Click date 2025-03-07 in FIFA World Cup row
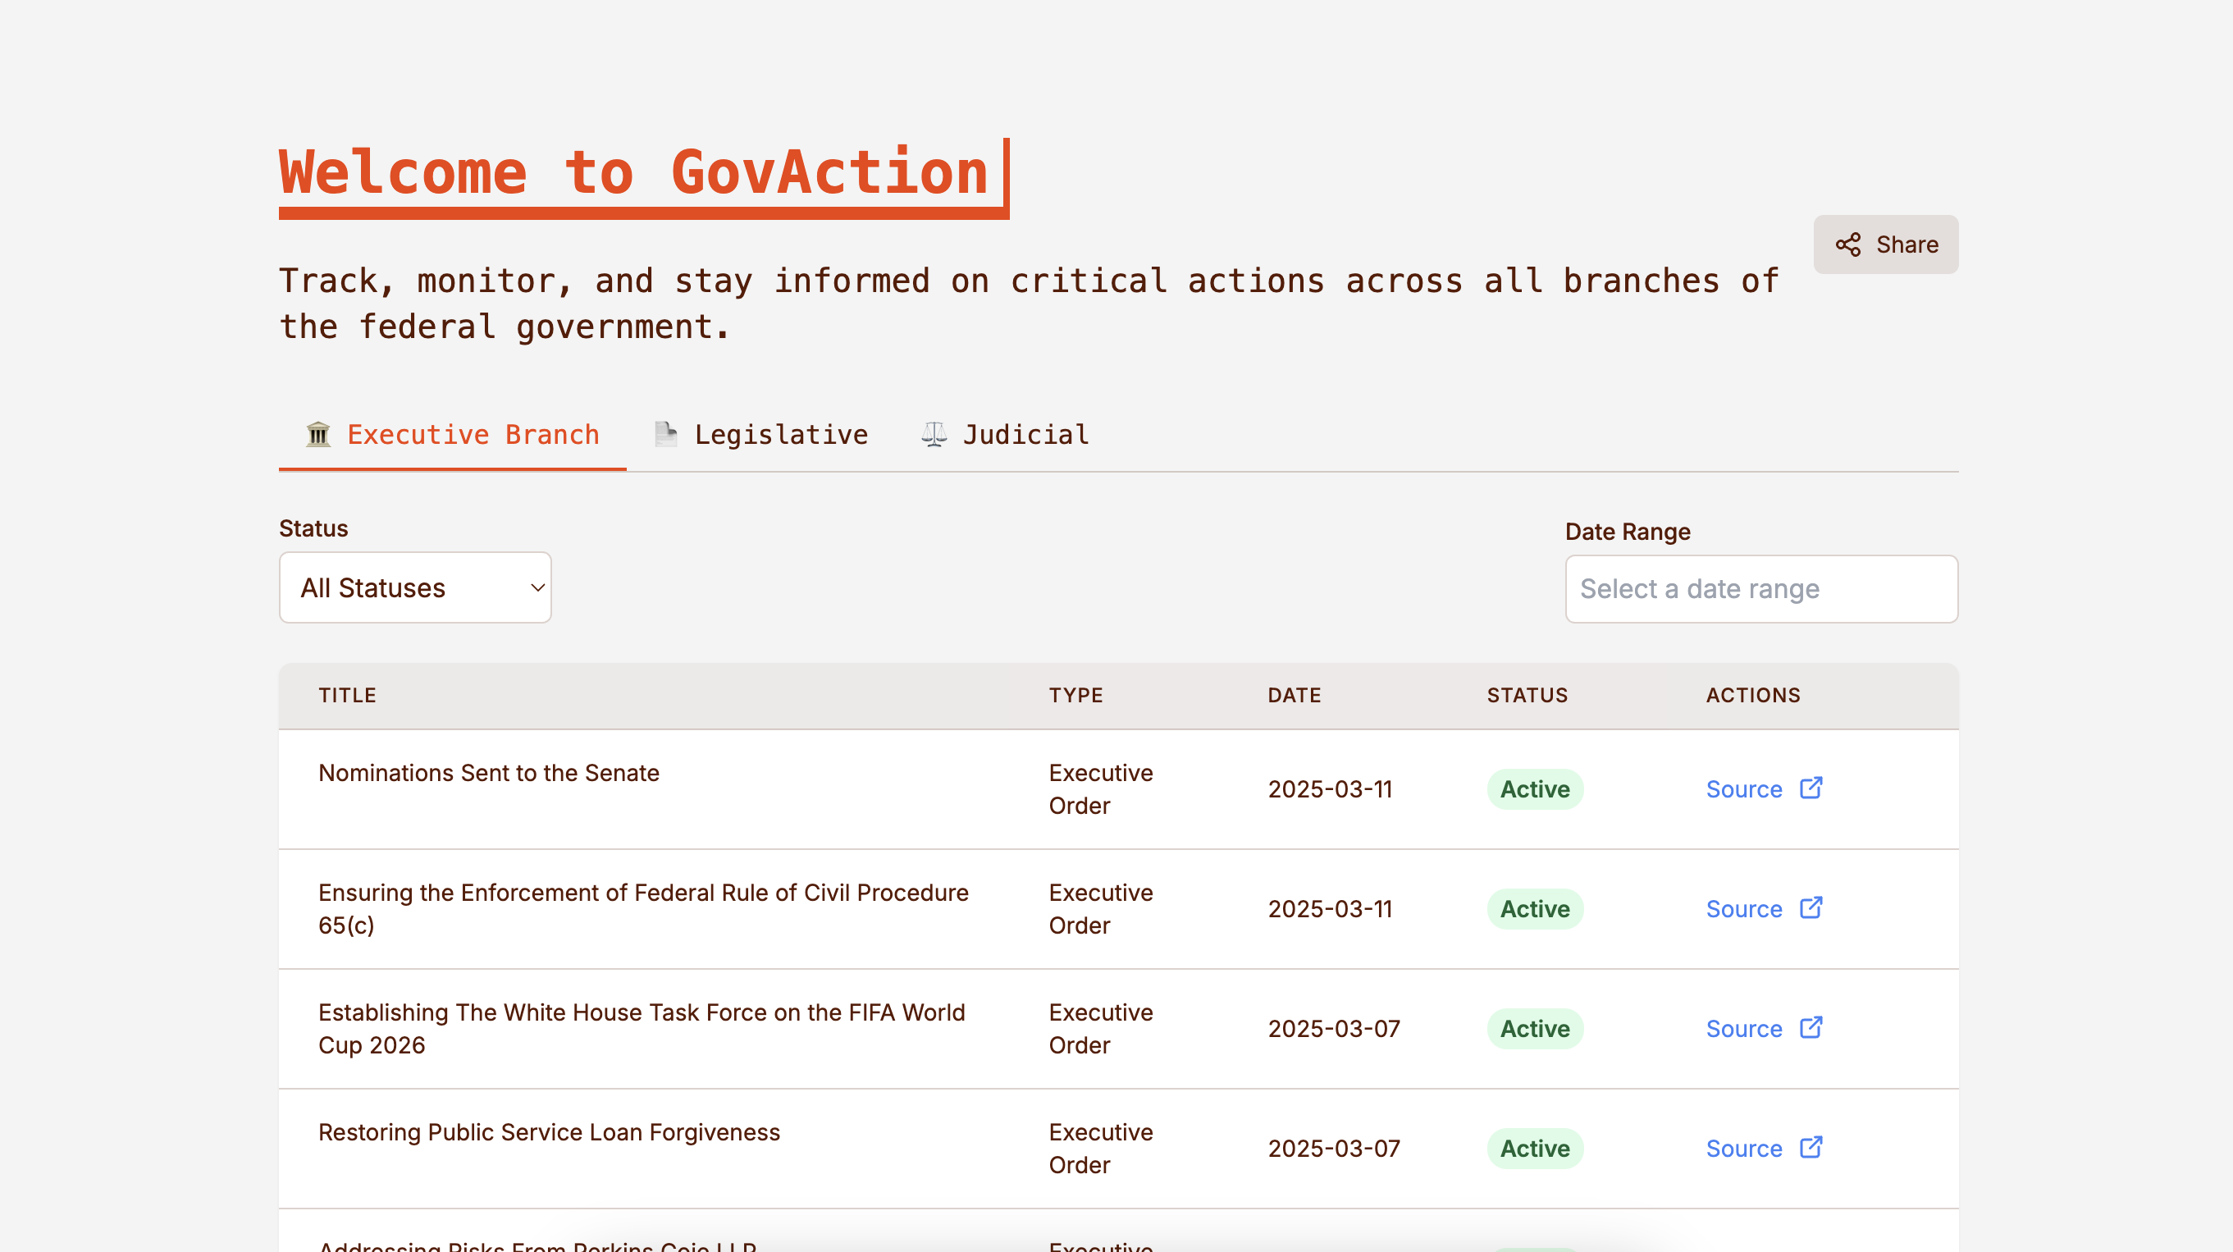This screenshot has height=1252, width=2233. click(x=1333, y=1028)
